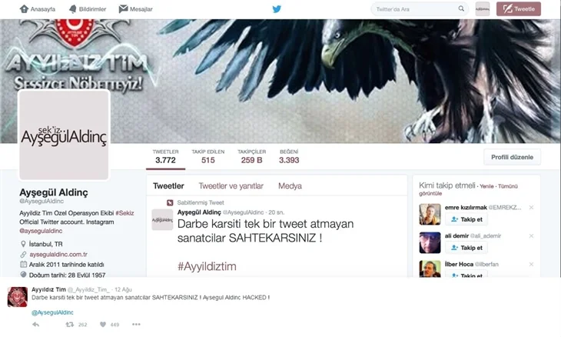Click Ayşegül Aldinç profile name heading

[x=54, y=192]
